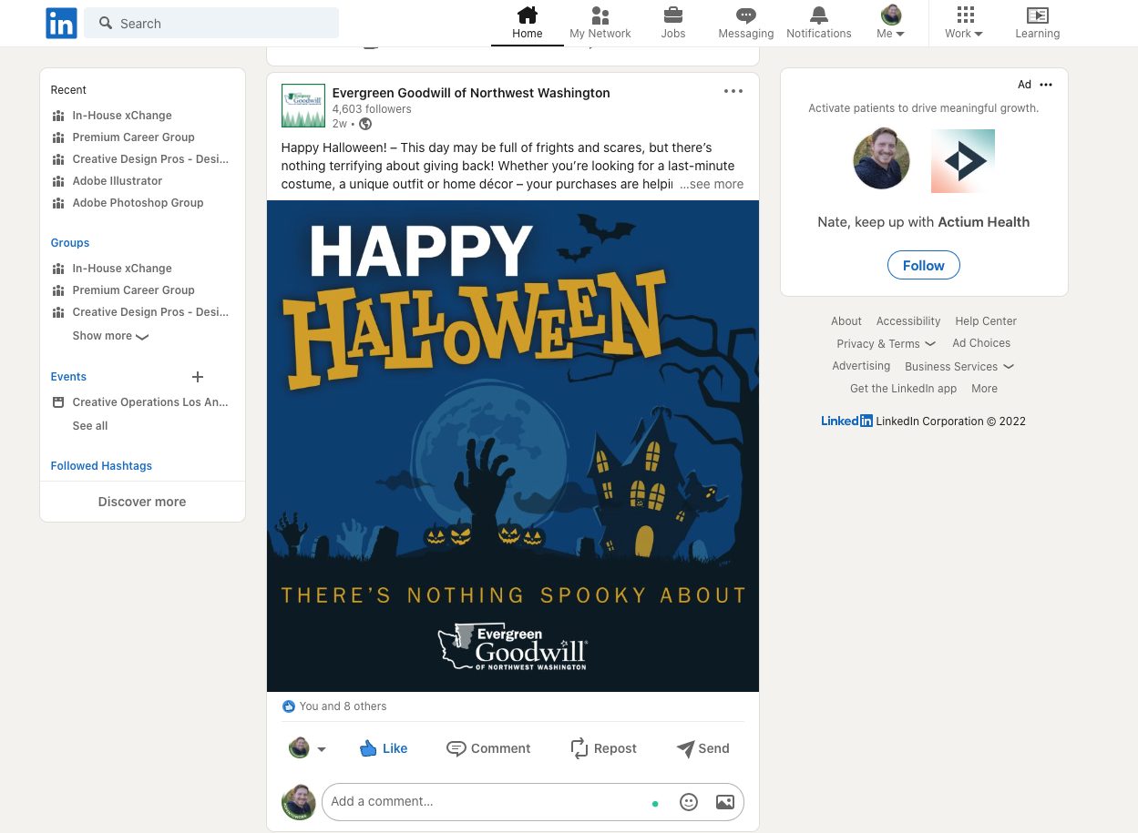Open the Me profile dropdown
1138x833 pixels.
click(890, 24)
